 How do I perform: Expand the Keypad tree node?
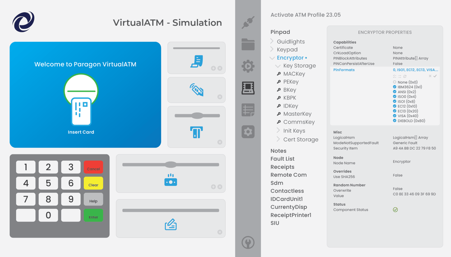(x=272, y=50)
